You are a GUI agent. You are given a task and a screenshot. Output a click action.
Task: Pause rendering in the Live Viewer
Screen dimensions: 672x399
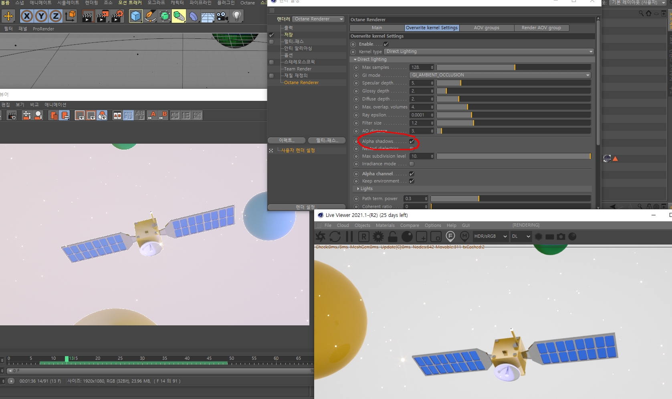(349, 237)
